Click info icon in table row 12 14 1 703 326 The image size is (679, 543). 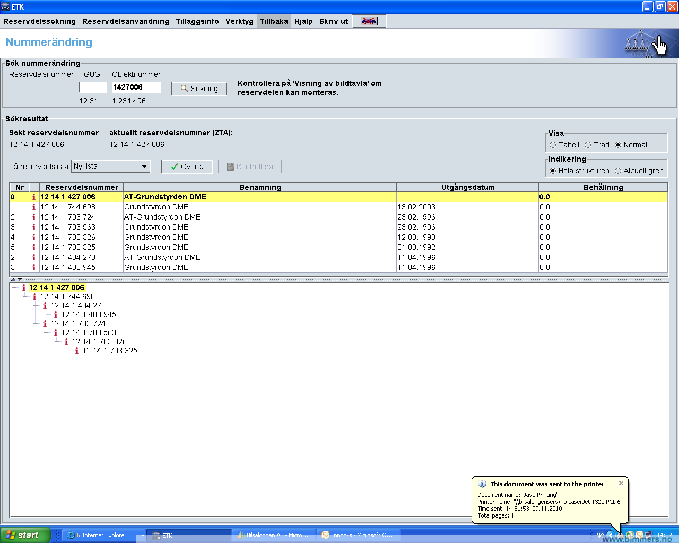click(x=34, y=237)
